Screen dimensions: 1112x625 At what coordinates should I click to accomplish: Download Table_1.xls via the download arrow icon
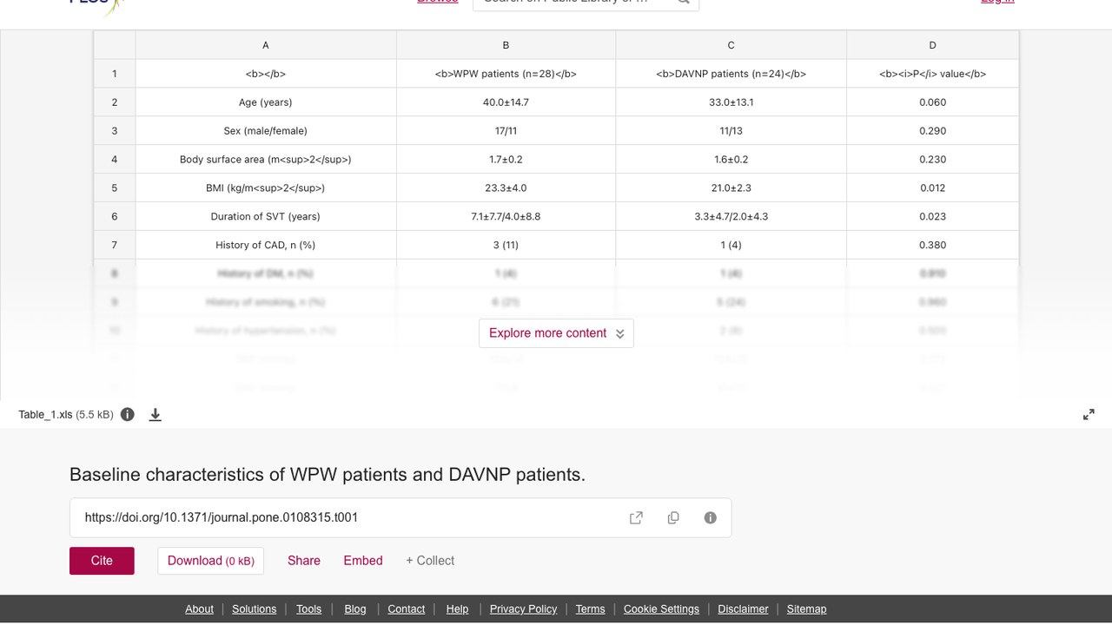pos(156,414)
